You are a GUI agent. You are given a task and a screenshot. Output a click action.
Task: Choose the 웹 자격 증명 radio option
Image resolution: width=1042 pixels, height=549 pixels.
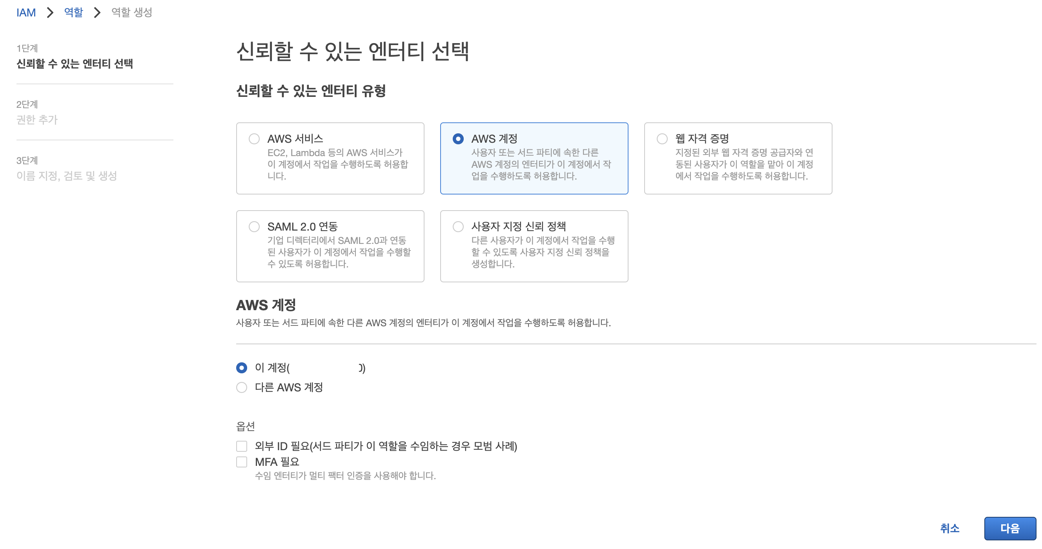point(662,139)
